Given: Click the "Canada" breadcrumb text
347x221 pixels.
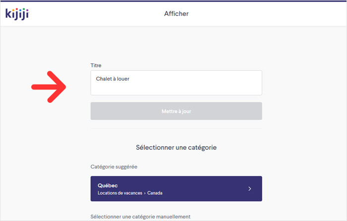Looking at the screenshot, I should click(x=155, y=193).
